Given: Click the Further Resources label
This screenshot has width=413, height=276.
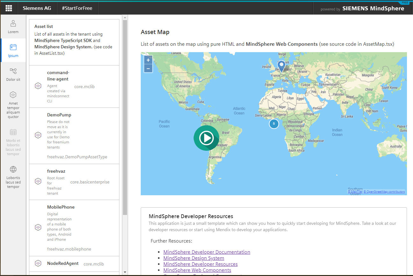Looking at the screenshot, I should pyautogui.click(x=171, y=241).
